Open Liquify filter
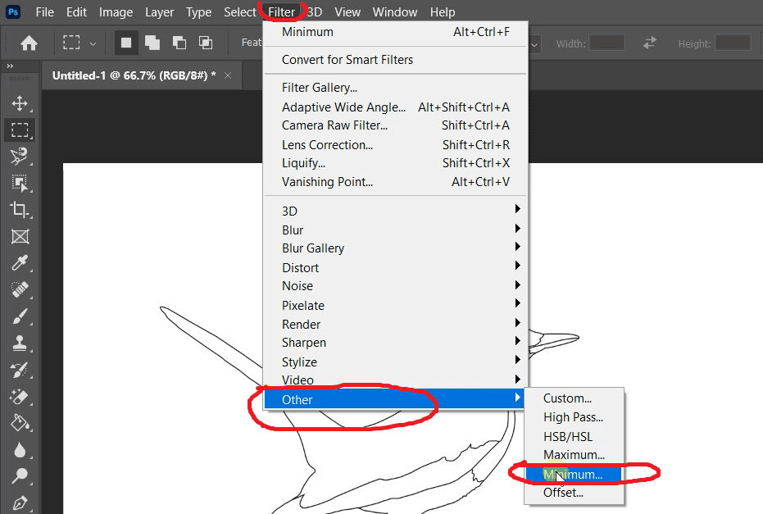 click(x=396, y=163)
